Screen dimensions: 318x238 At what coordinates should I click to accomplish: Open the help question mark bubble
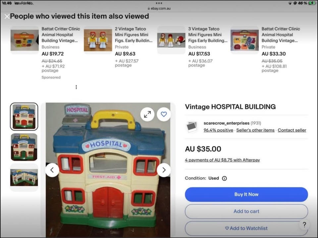(304, 225)
